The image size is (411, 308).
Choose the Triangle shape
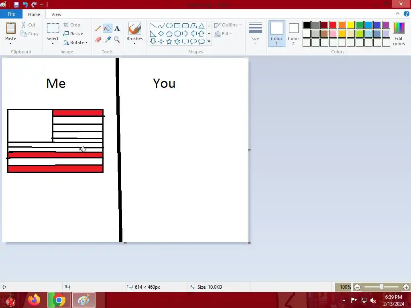tap(201, 25)
